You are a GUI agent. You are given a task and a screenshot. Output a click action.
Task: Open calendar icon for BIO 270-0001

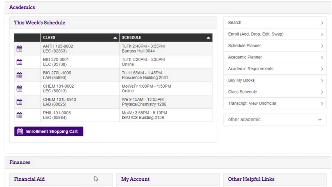pyautogui.click(x=19, y=62)
